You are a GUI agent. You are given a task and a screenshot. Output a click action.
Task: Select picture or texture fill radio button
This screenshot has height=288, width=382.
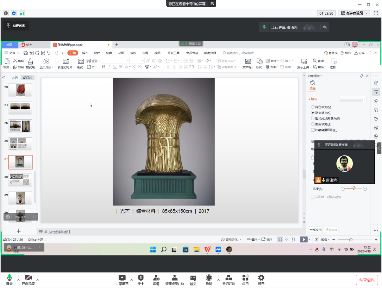(x=313, y=119)
